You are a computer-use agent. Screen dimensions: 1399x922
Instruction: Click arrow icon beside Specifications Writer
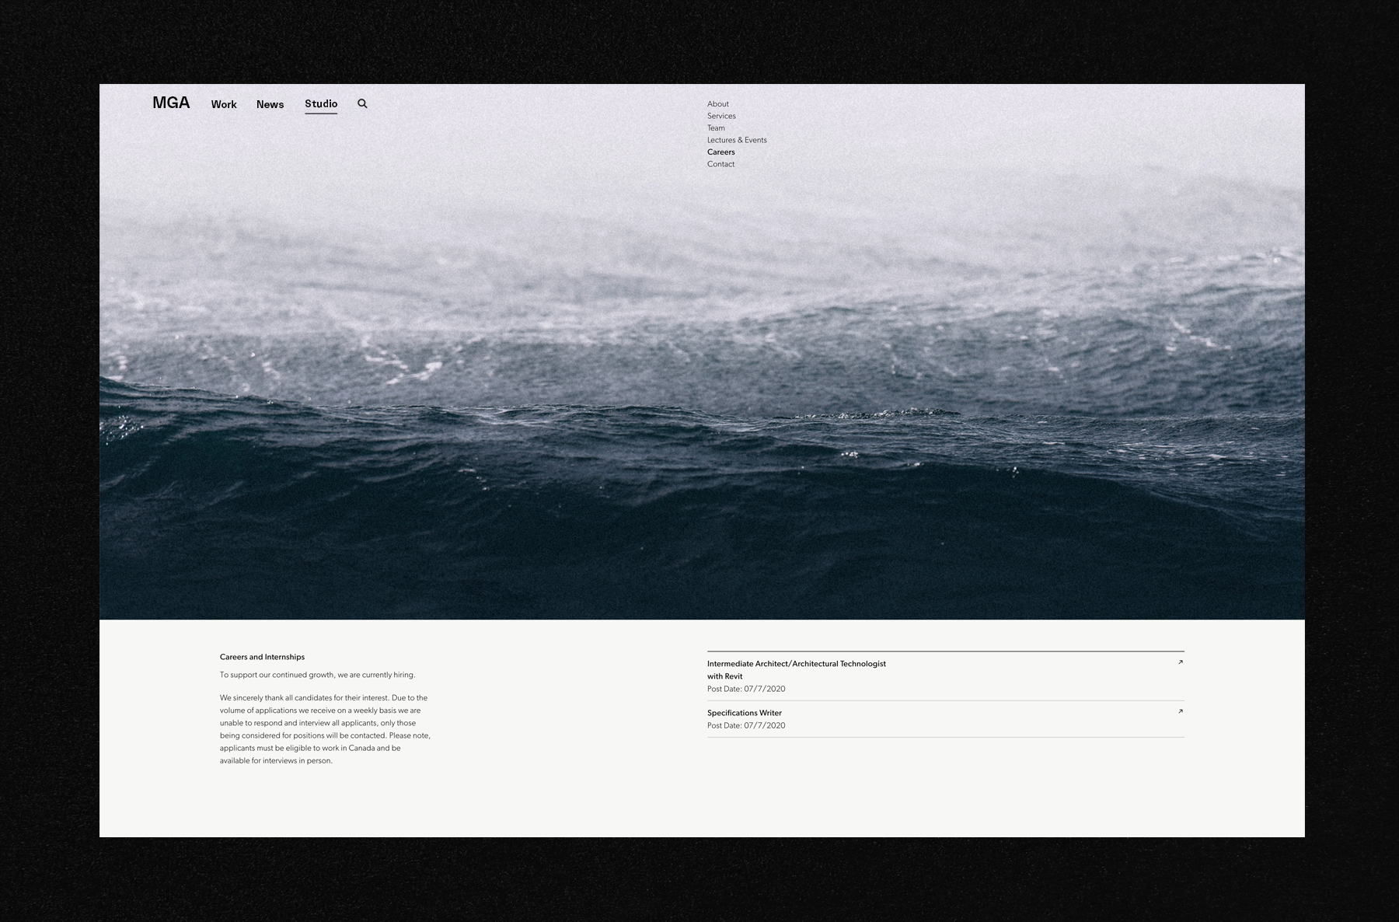point(1180,711)
